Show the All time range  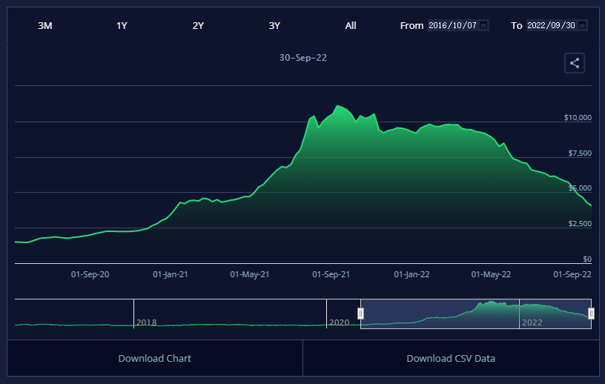click(351, 25)
